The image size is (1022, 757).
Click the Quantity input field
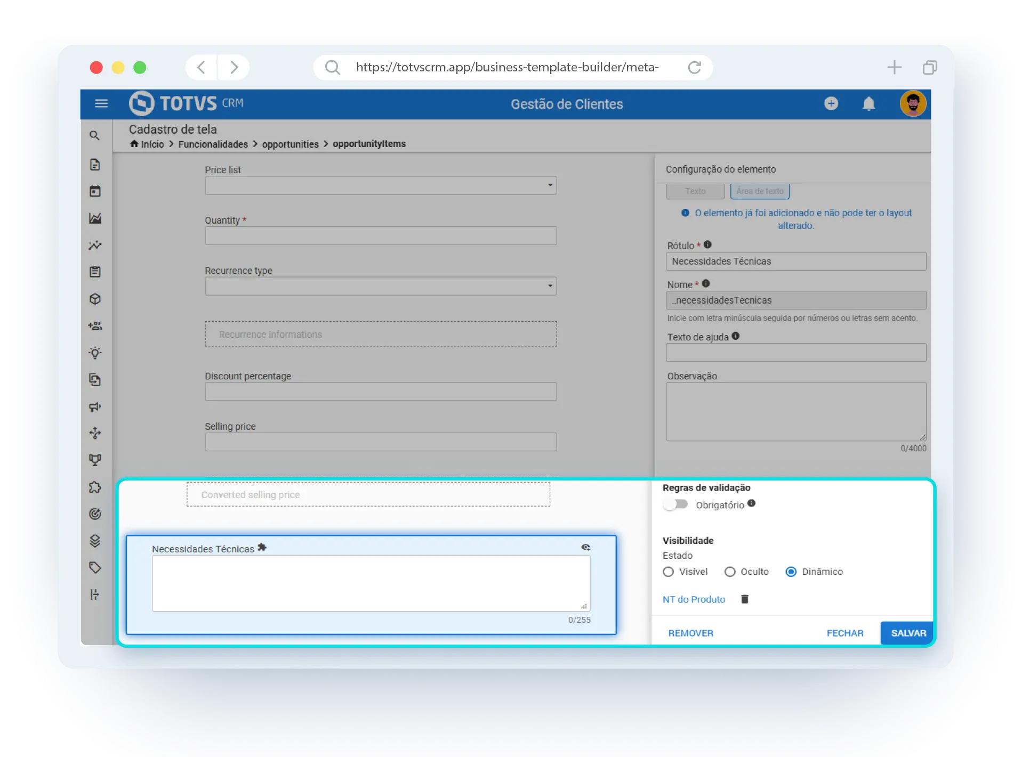[381, 235]
